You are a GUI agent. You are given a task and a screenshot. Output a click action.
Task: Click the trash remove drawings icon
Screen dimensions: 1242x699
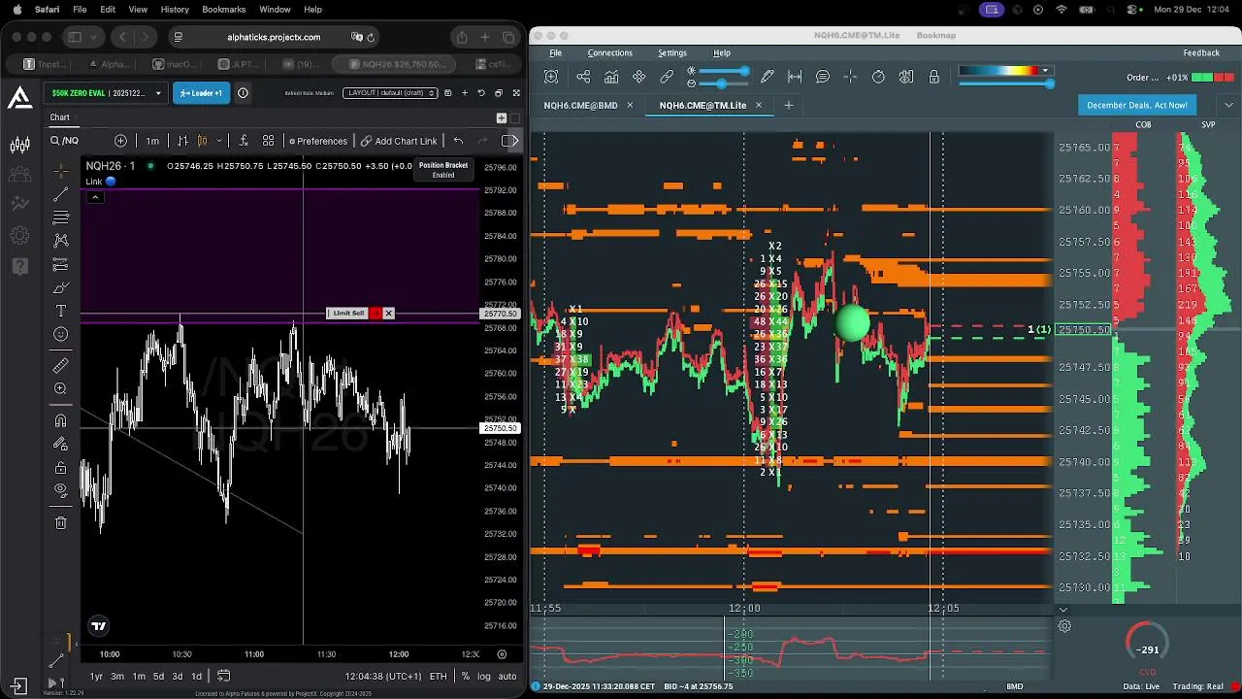[x=60, y=522]
